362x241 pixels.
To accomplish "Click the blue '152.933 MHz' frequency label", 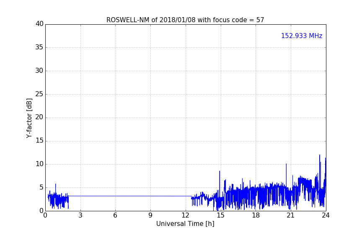I will [x=302, y=36].
